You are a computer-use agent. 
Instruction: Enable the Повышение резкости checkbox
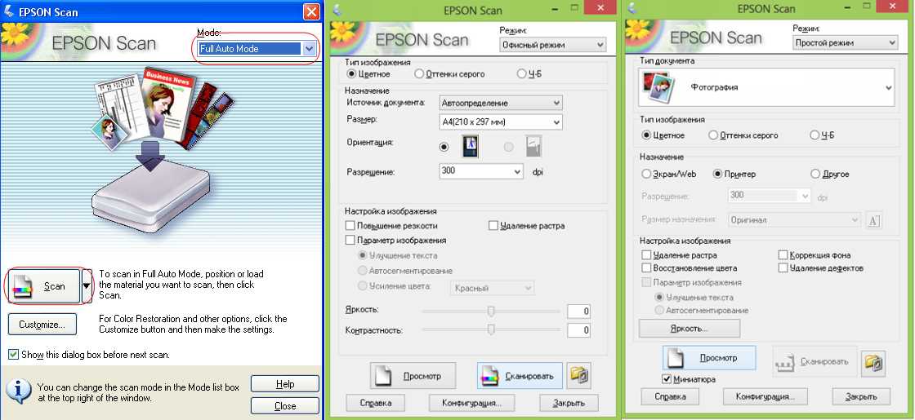tap(350, 225)
